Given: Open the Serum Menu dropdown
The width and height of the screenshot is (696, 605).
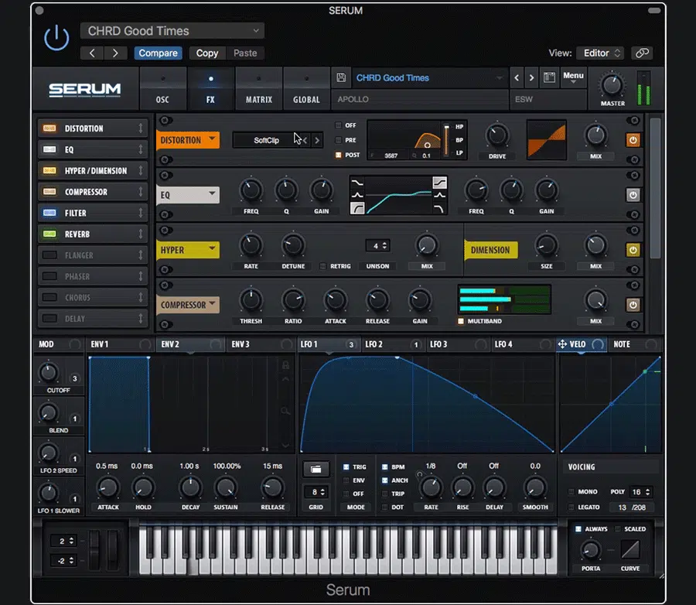Looking at the screenshot, I should [x=573, y=77].
